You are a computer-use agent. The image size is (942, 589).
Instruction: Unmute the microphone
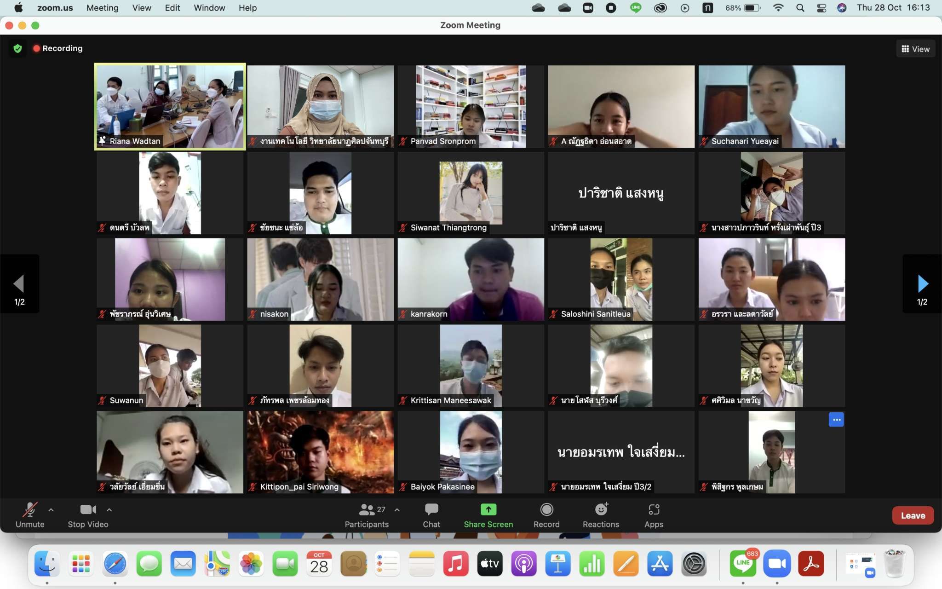point(30,515)
